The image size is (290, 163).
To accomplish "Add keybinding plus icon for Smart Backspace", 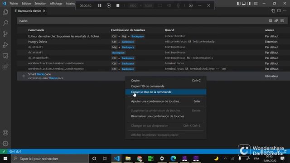I will 24,76.
